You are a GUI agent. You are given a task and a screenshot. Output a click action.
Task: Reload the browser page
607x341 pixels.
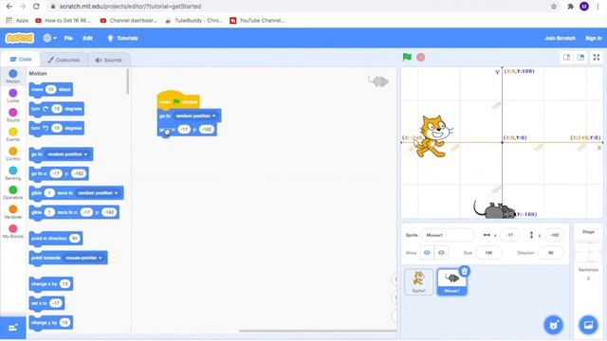point(36,7)
